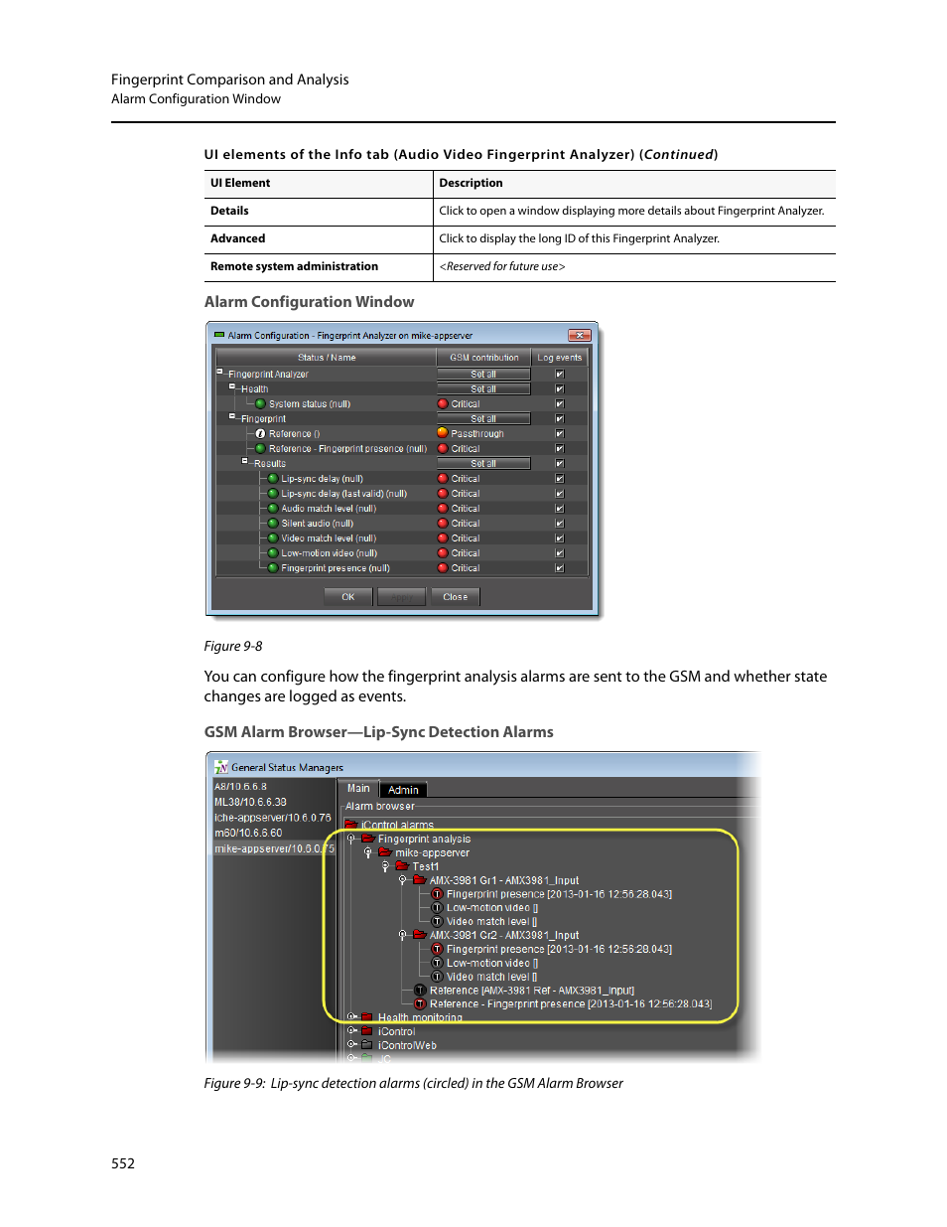Collapse the Test1 tree node

(x=385, y=866)
